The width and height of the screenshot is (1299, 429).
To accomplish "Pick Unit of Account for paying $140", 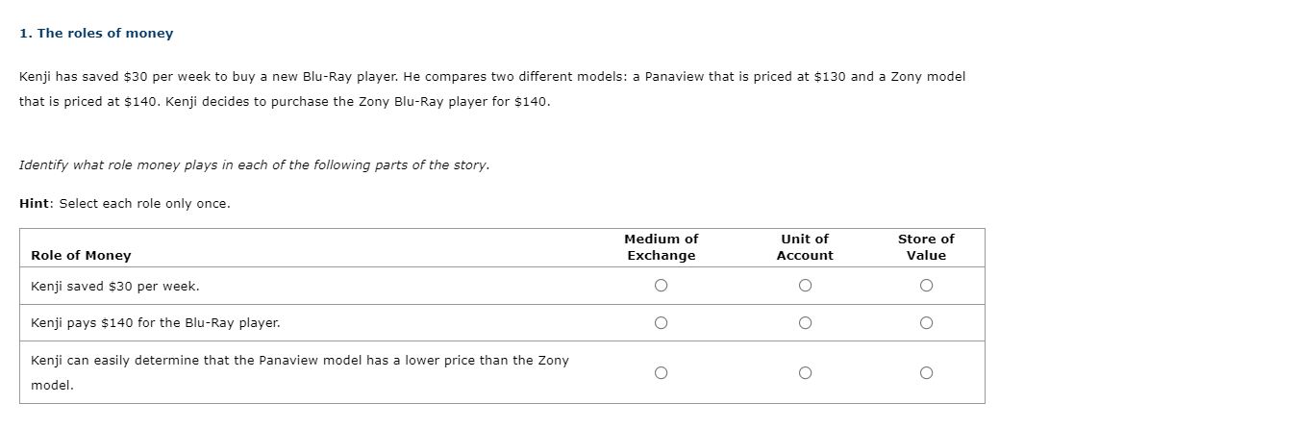I will pos(805,323).
